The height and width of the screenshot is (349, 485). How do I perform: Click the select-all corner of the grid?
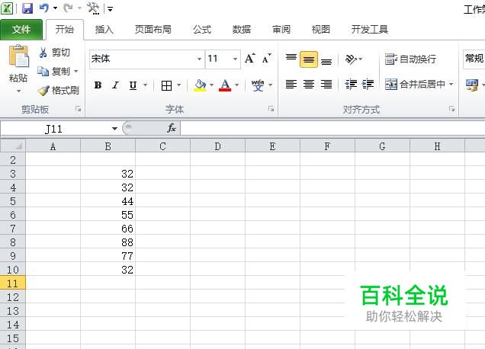[13, 146]
